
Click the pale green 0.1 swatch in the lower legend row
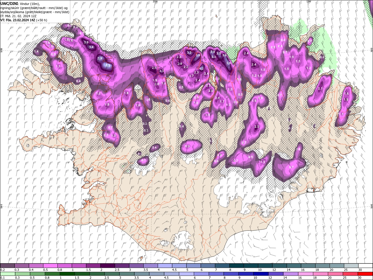(8, 274)
